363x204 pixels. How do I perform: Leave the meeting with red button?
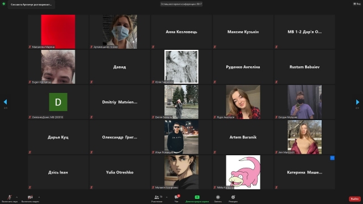[354, 199]
